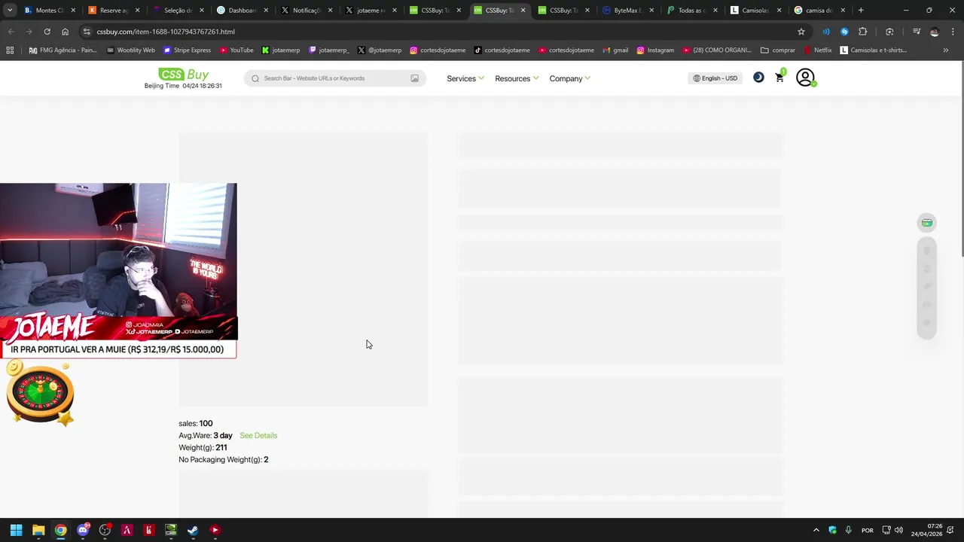Open the apps grid in bookmarks bar
This screenshot has width=964, height=542.
tap(10, 50)
